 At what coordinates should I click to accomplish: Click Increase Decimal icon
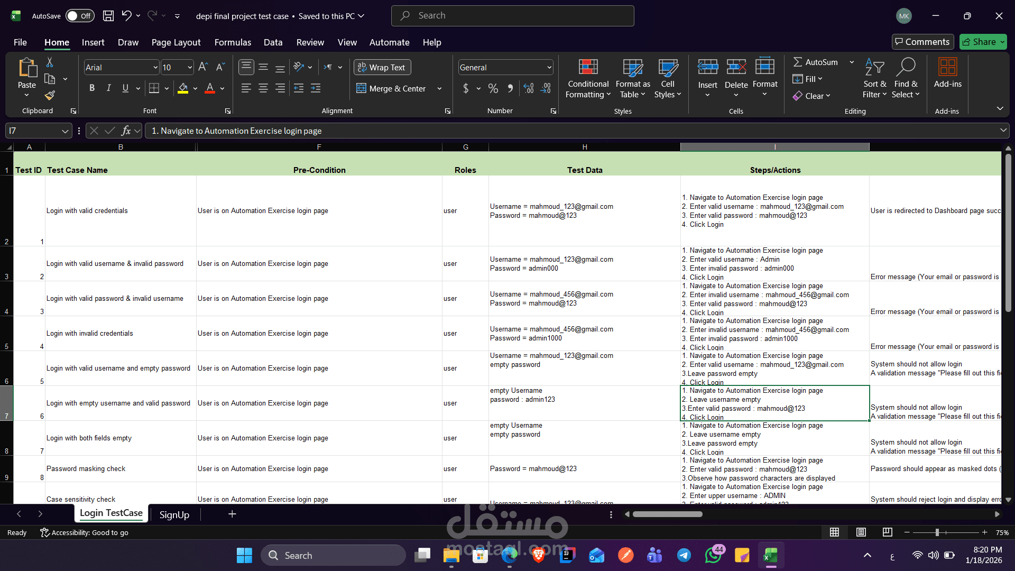tap(529, 88)
